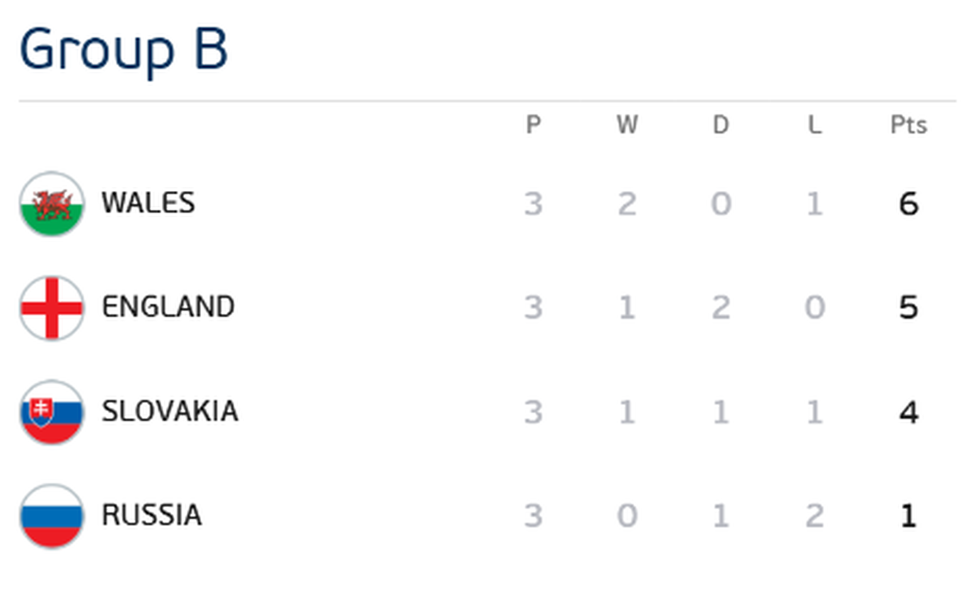
Task: Click Wales wins value of 2
Action: [x=627, y=204]
